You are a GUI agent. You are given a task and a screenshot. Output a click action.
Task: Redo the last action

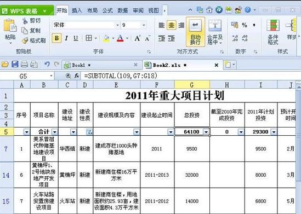point(56,64)
